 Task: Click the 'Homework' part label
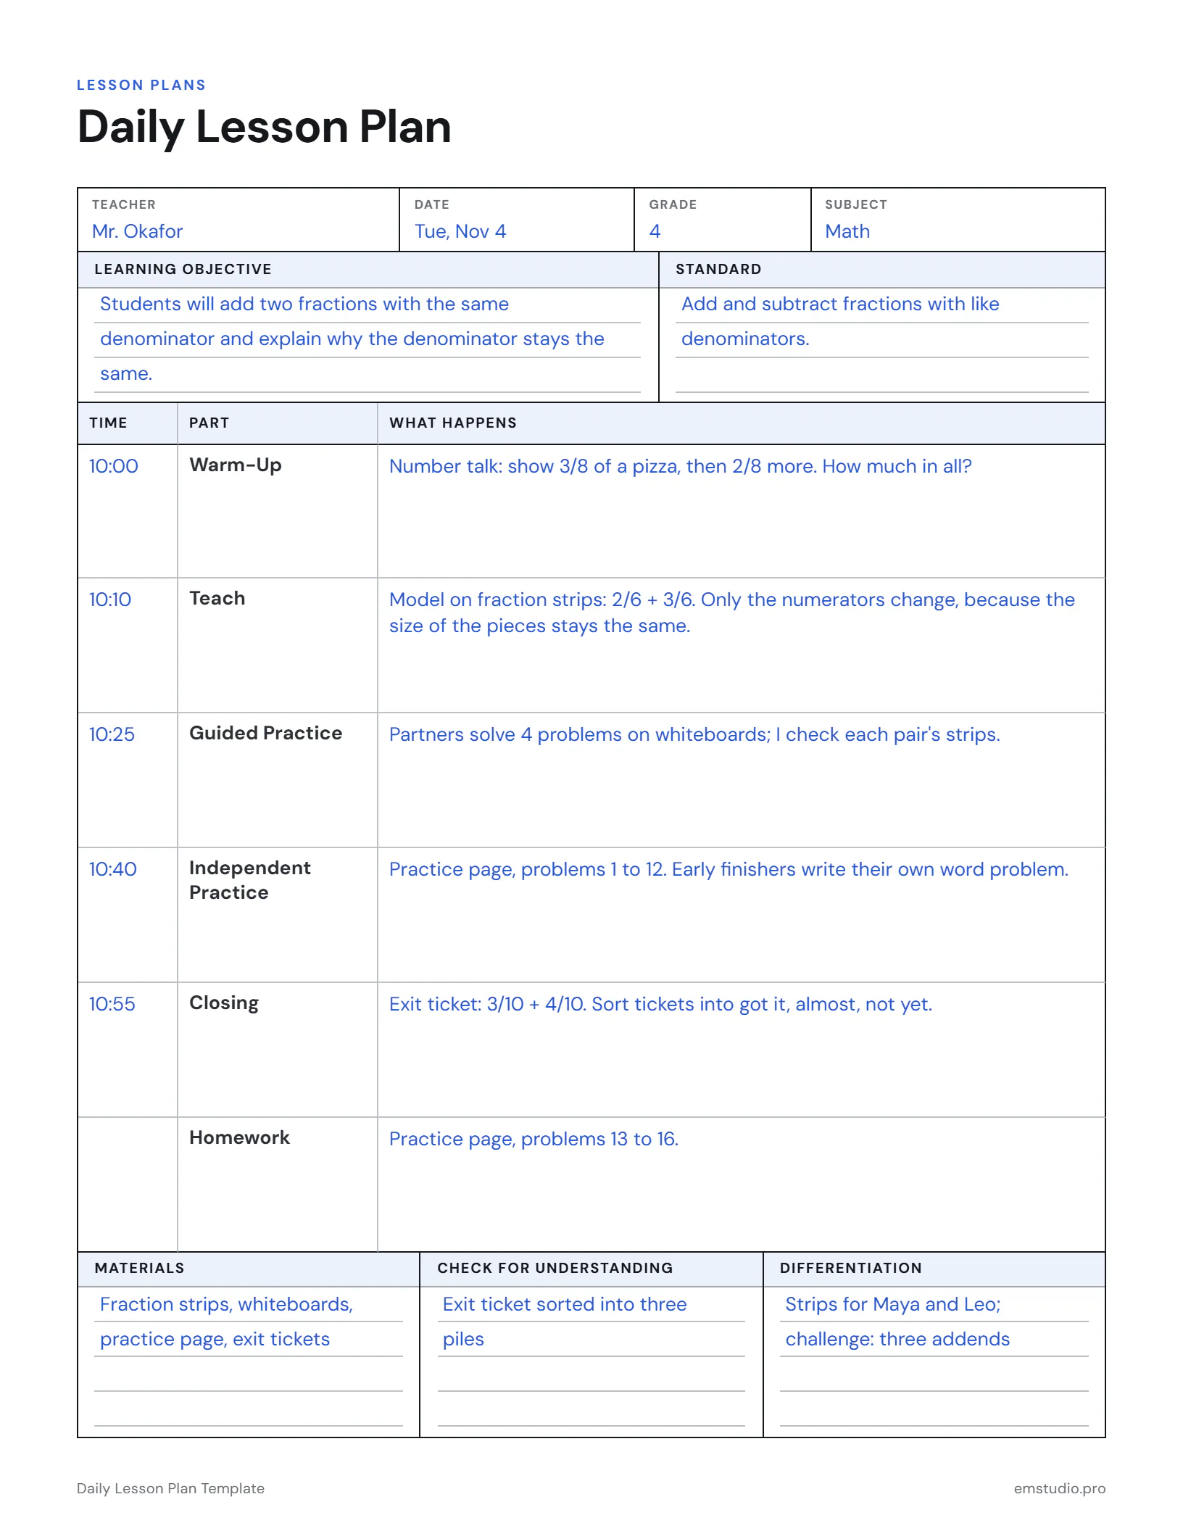click(240, 1137)
